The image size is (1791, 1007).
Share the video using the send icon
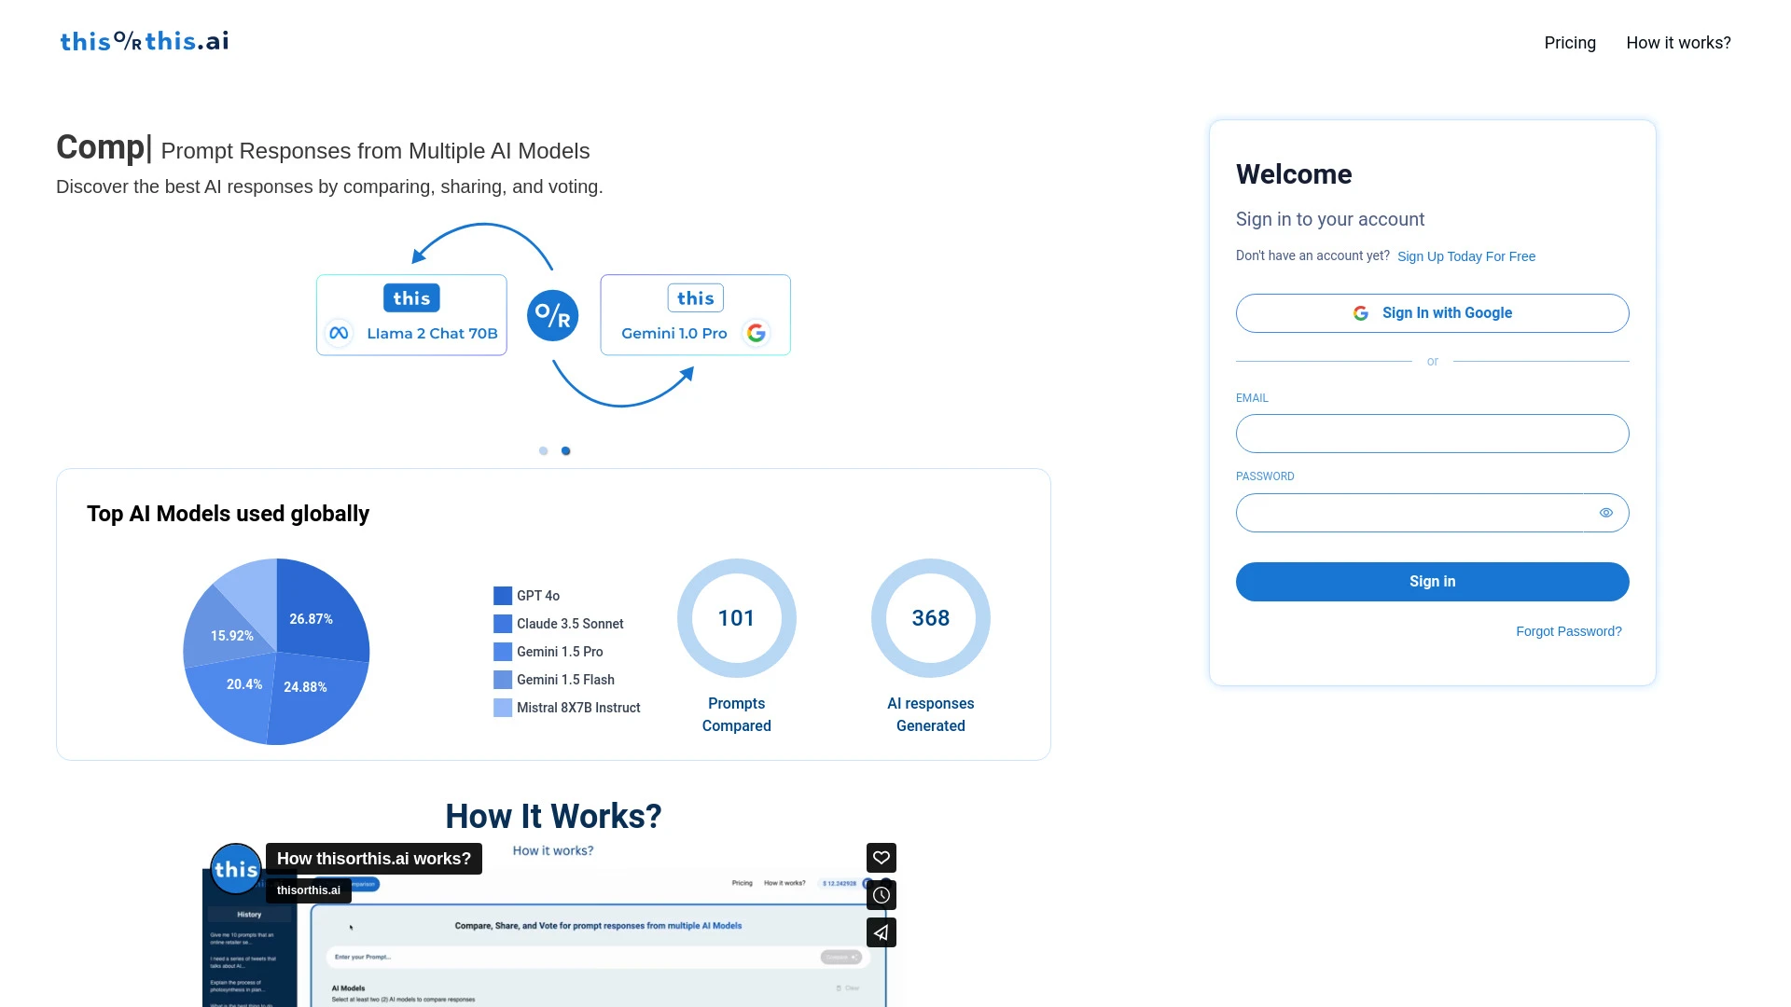pyautogui.click(x=881, y=931)
